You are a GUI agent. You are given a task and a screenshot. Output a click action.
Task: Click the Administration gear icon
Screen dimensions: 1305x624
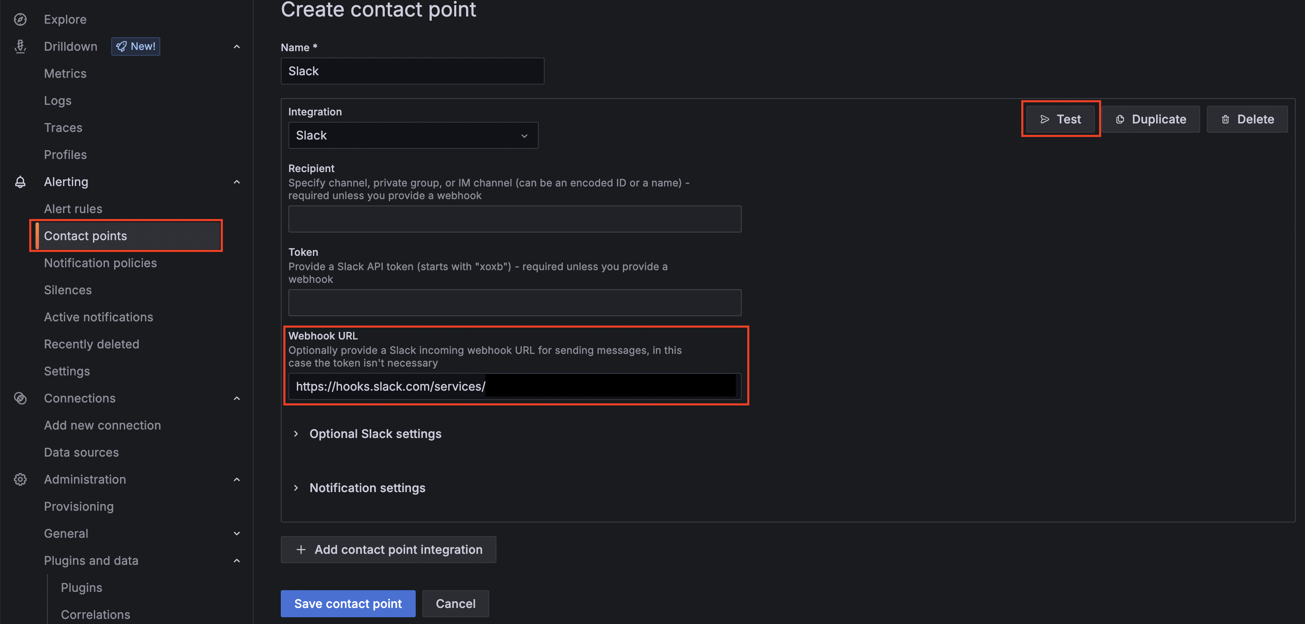20,479
